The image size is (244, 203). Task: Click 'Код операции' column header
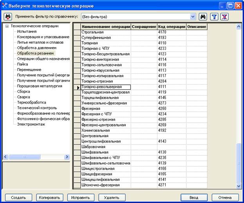(x=172, y=27)
